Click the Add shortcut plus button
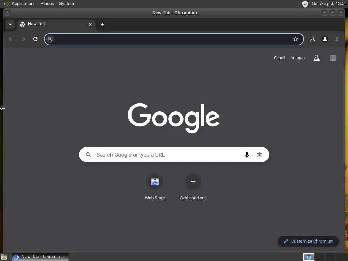This screenshot has width=348, height=261. (193, 182)
